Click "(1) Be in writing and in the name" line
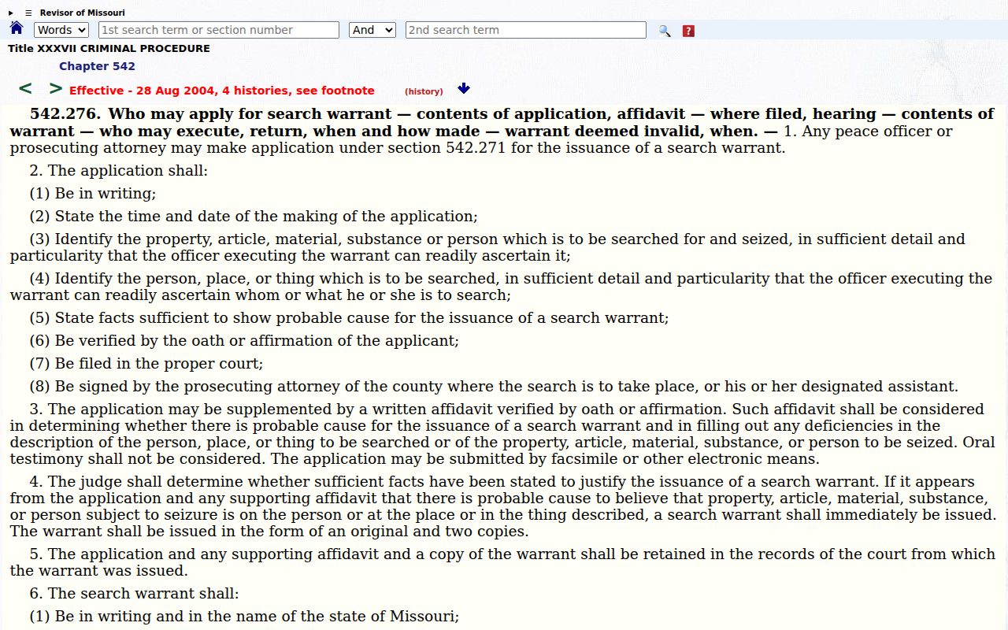Screen dimensions: 1008x630 coord(244,617)
